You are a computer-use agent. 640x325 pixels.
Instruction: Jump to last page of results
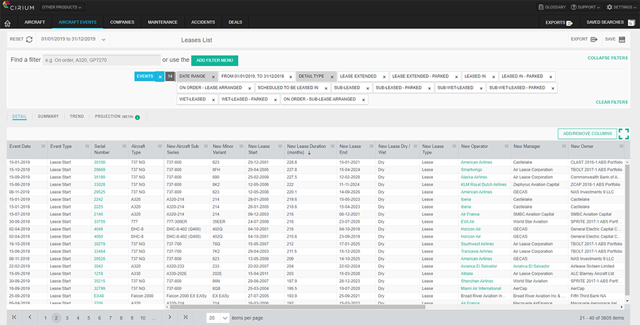(186, 317)
